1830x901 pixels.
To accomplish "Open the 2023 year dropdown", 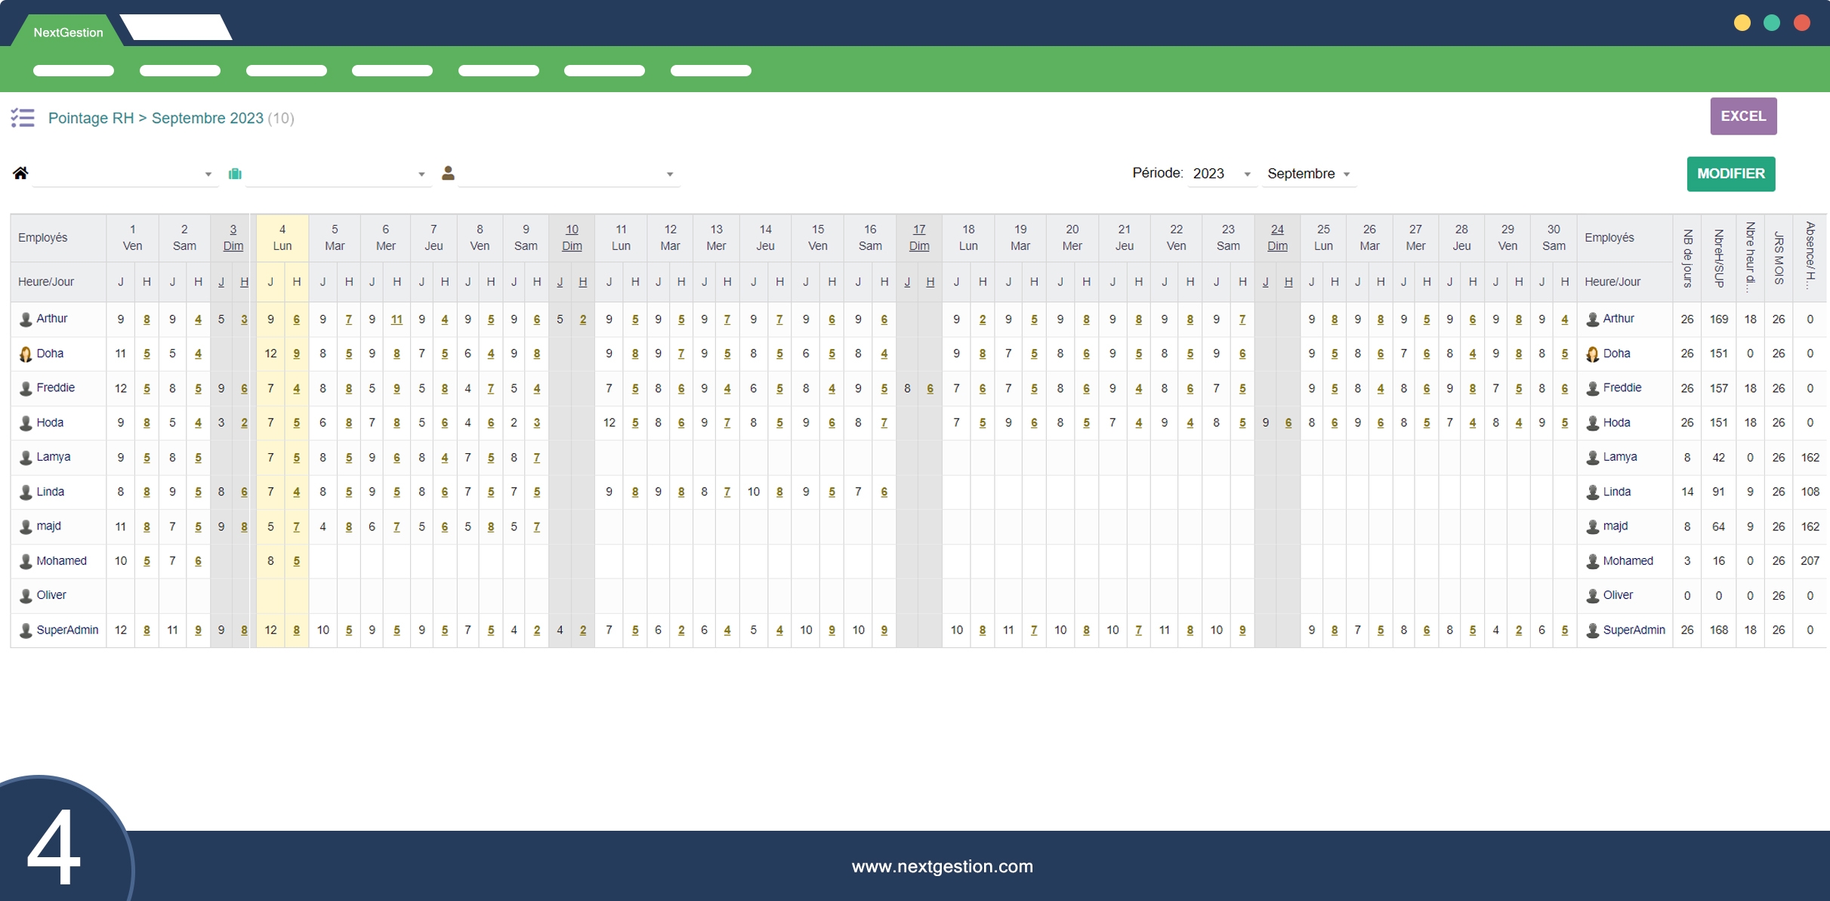I will pyautogui.click(x=1221, y=174).
